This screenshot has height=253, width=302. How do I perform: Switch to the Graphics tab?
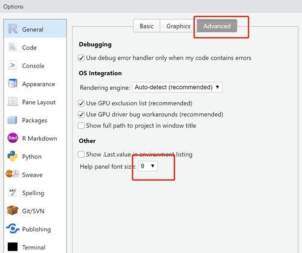[x=178, y=26]
